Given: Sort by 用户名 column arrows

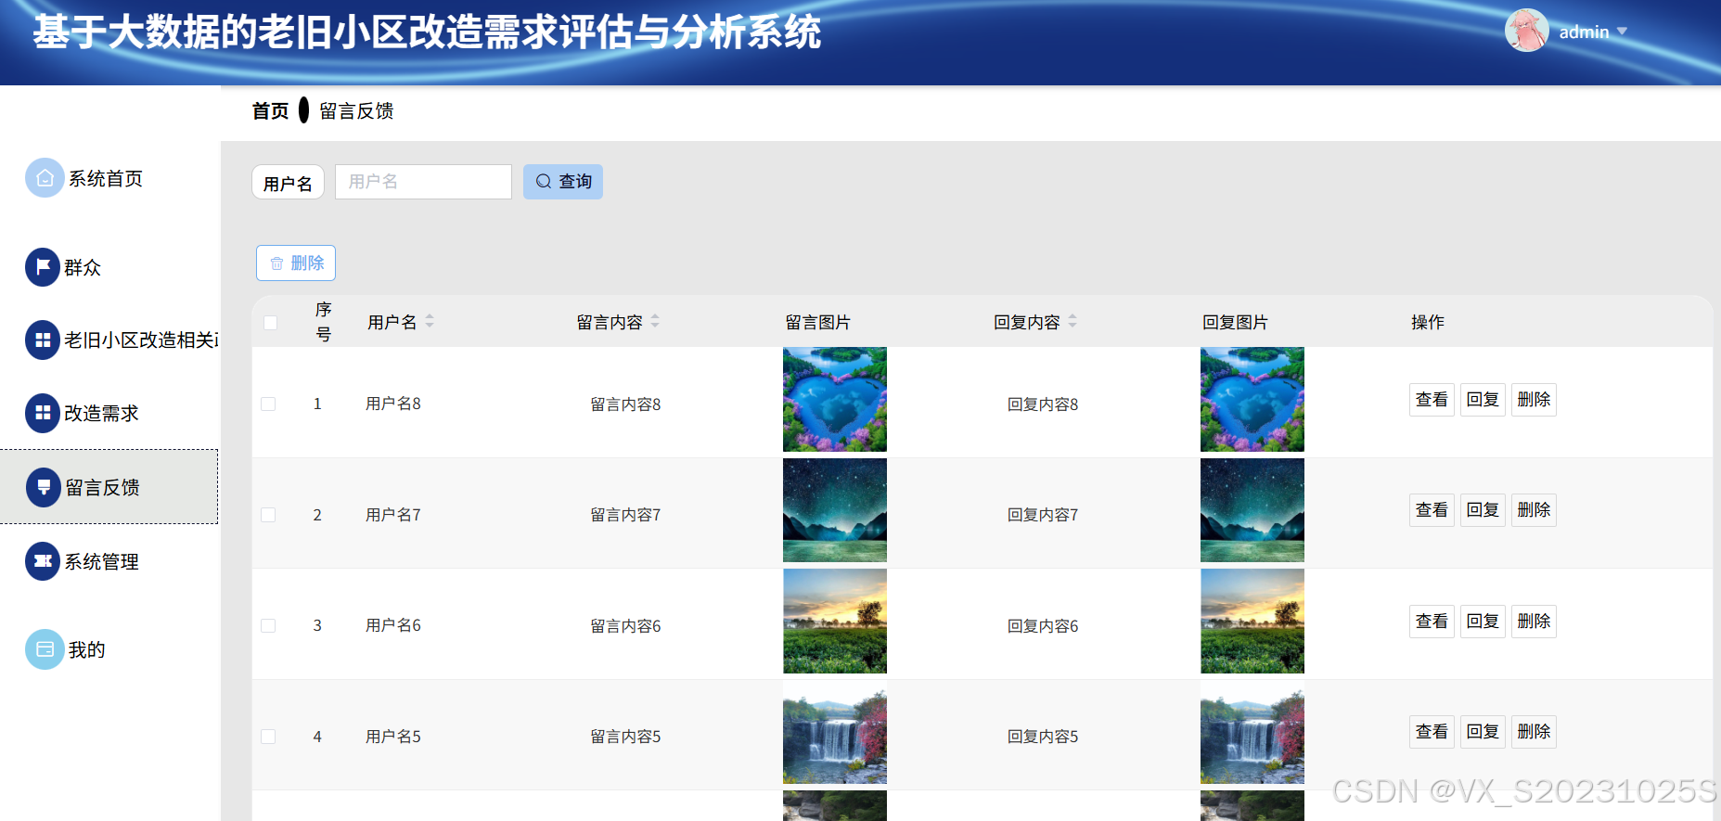Looking at the screenshot, I should [430, 321].
